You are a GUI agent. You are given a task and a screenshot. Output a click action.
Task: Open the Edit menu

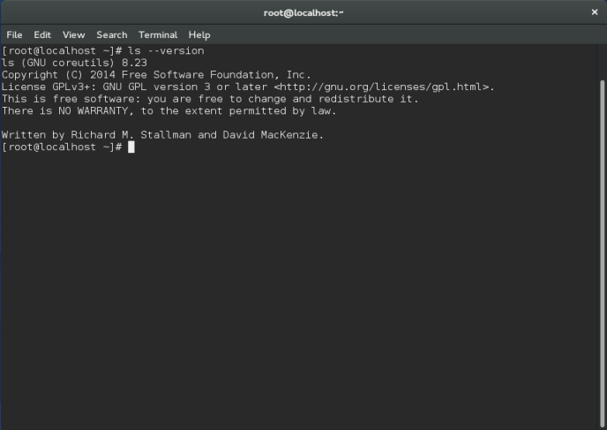(x=42, y=34)
